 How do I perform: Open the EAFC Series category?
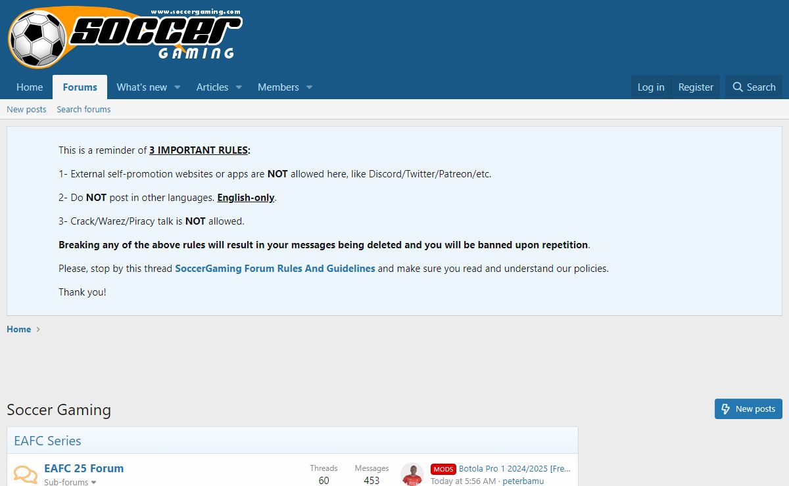click(x=47, y=441)
